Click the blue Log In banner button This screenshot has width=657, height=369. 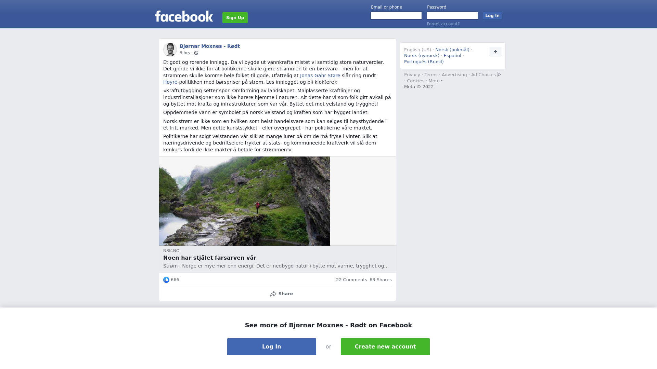coord(272,347)
